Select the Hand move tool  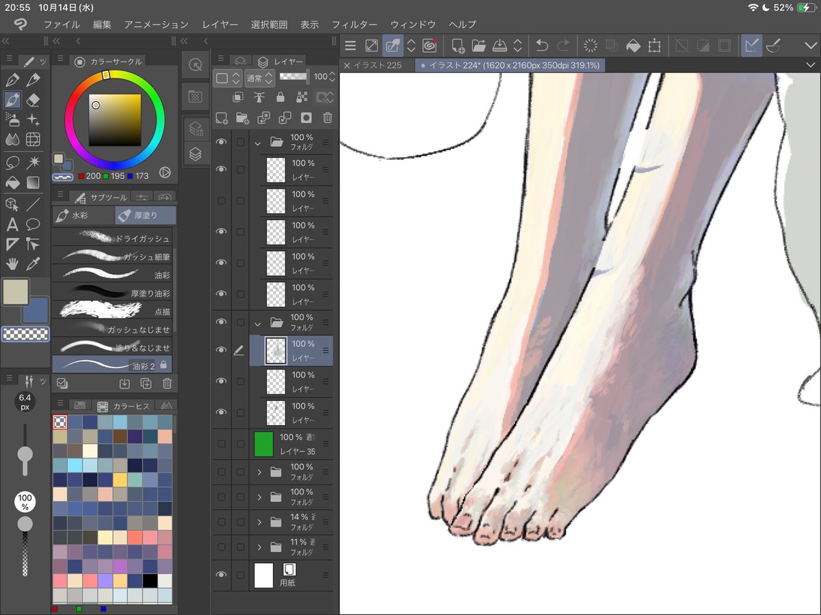point(12,264)
